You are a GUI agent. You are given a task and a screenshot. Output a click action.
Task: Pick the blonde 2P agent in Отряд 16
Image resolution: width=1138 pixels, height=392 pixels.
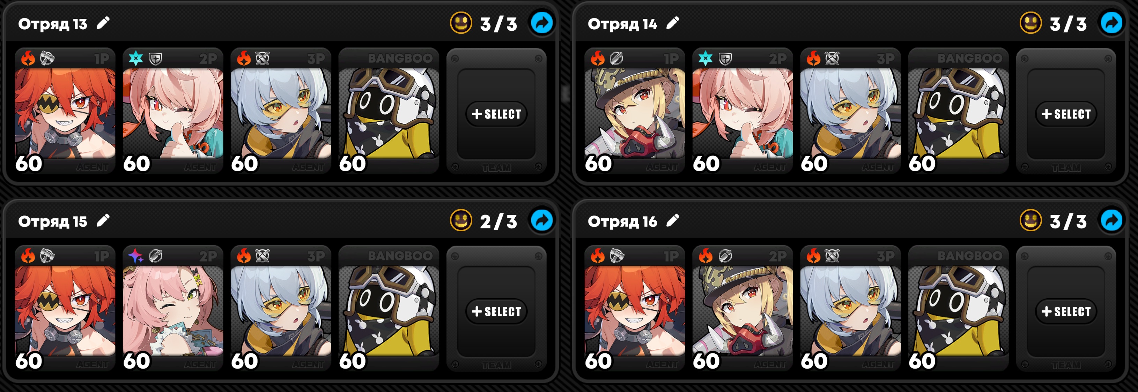742,308
